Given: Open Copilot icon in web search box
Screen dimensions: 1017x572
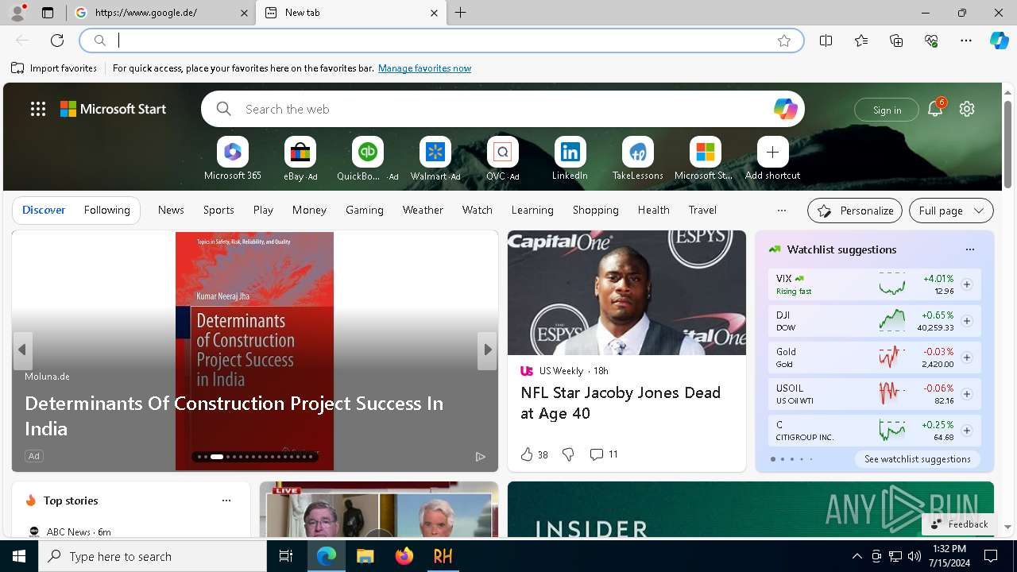Looking at the screenshot, I should pyautogui.click(x=785, y=109).
